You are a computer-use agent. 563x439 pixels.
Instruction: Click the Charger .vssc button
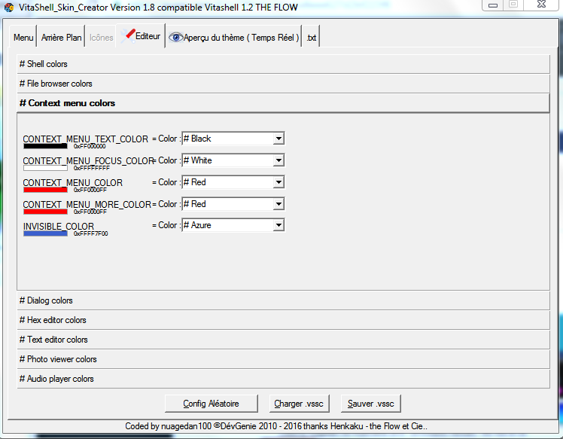click(299, 404)
